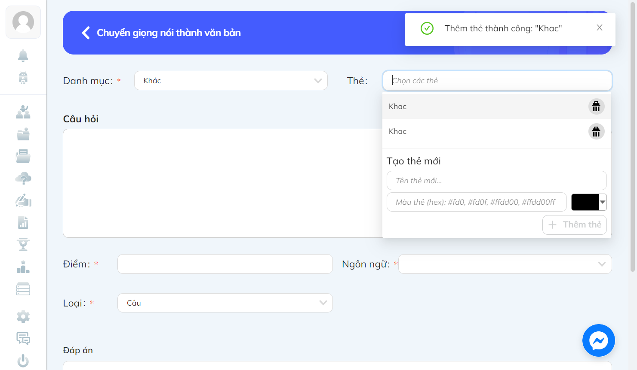Click the power logout icon

(23, 361)
